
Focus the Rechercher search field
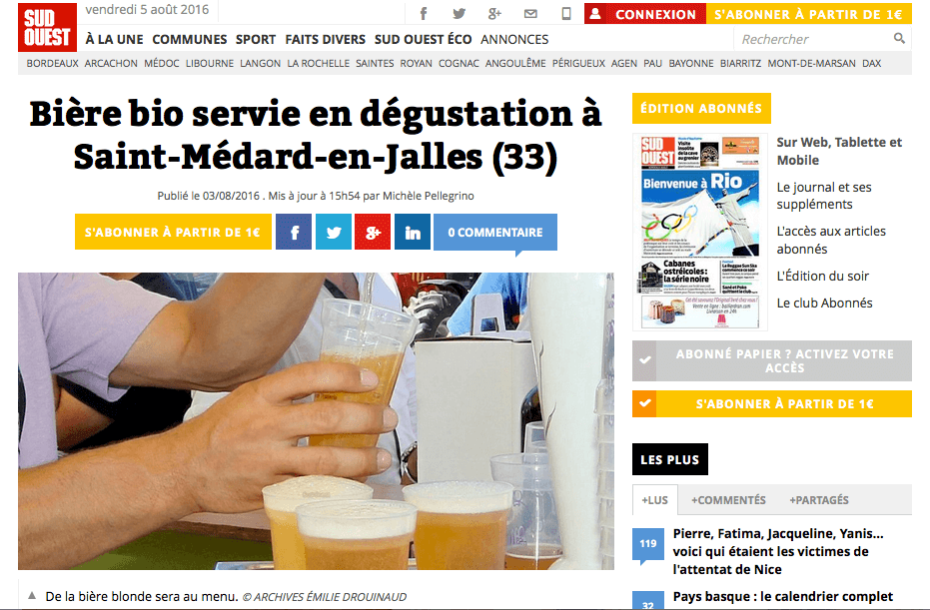coord(814,39)
